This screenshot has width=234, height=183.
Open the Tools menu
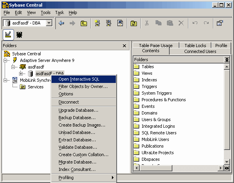[46, 12]
